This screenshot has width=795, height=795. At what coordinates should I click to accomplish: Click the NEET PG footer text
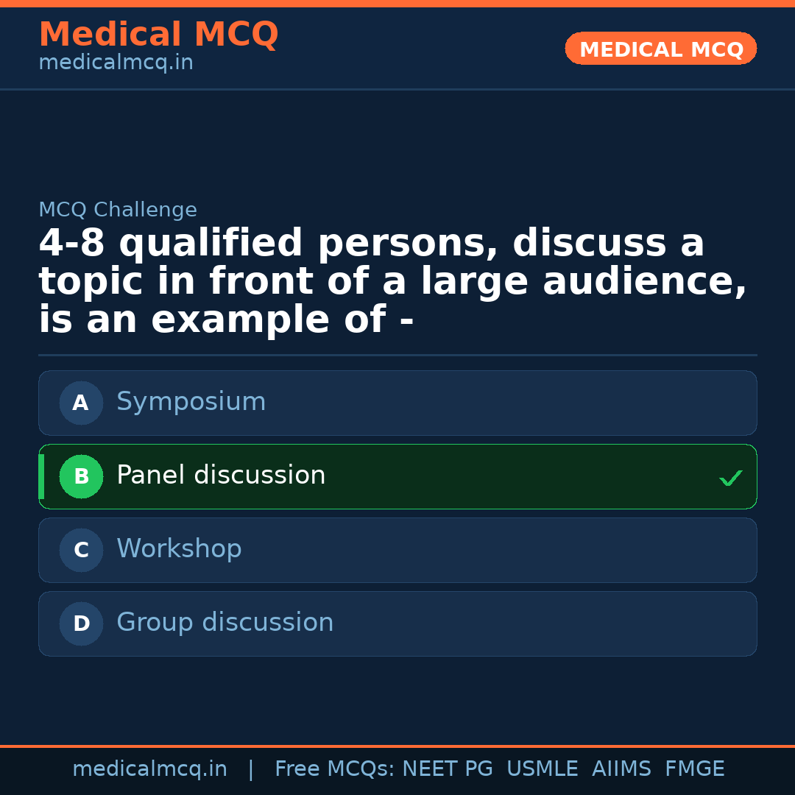coord(448,769)
